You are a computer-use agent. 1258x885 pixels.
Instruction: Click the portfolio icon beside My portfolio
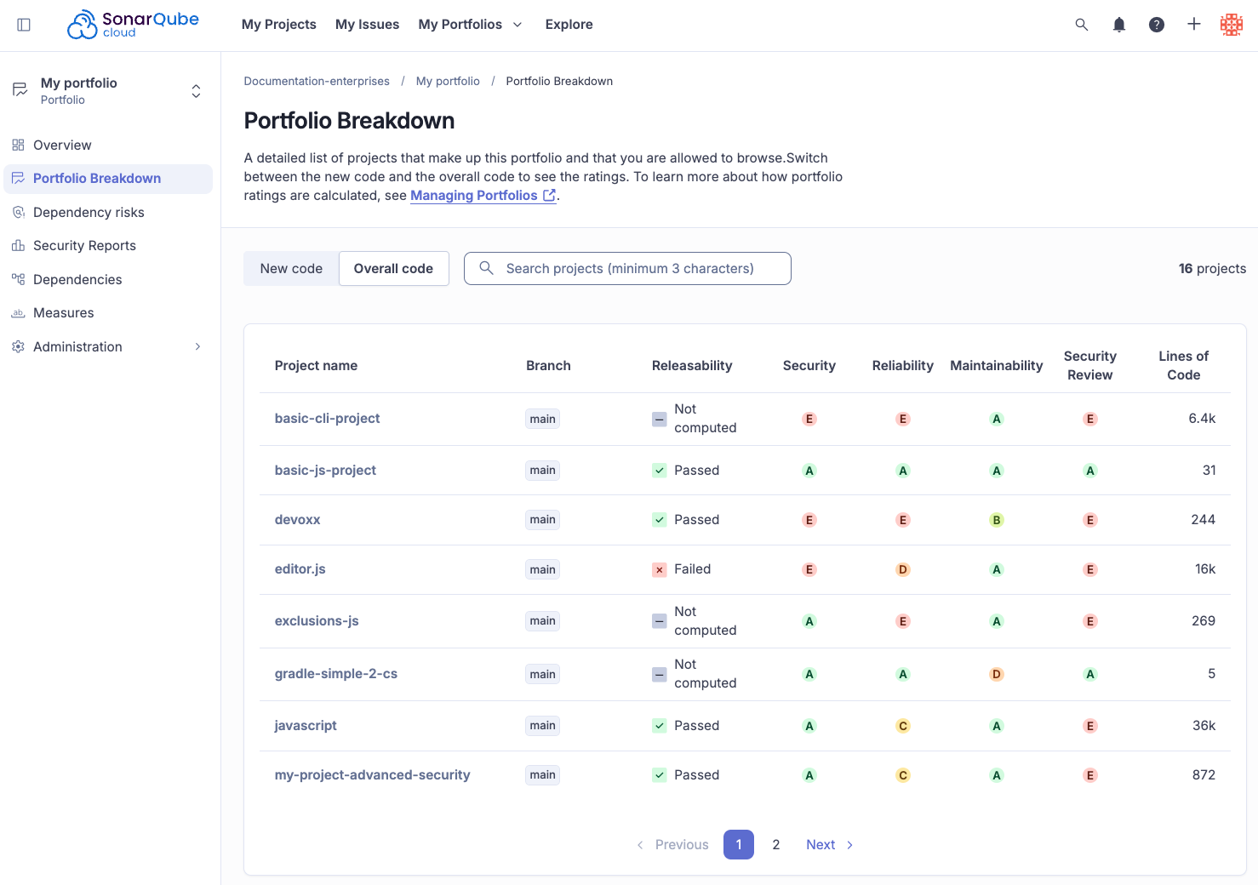(x=20, y=90)
